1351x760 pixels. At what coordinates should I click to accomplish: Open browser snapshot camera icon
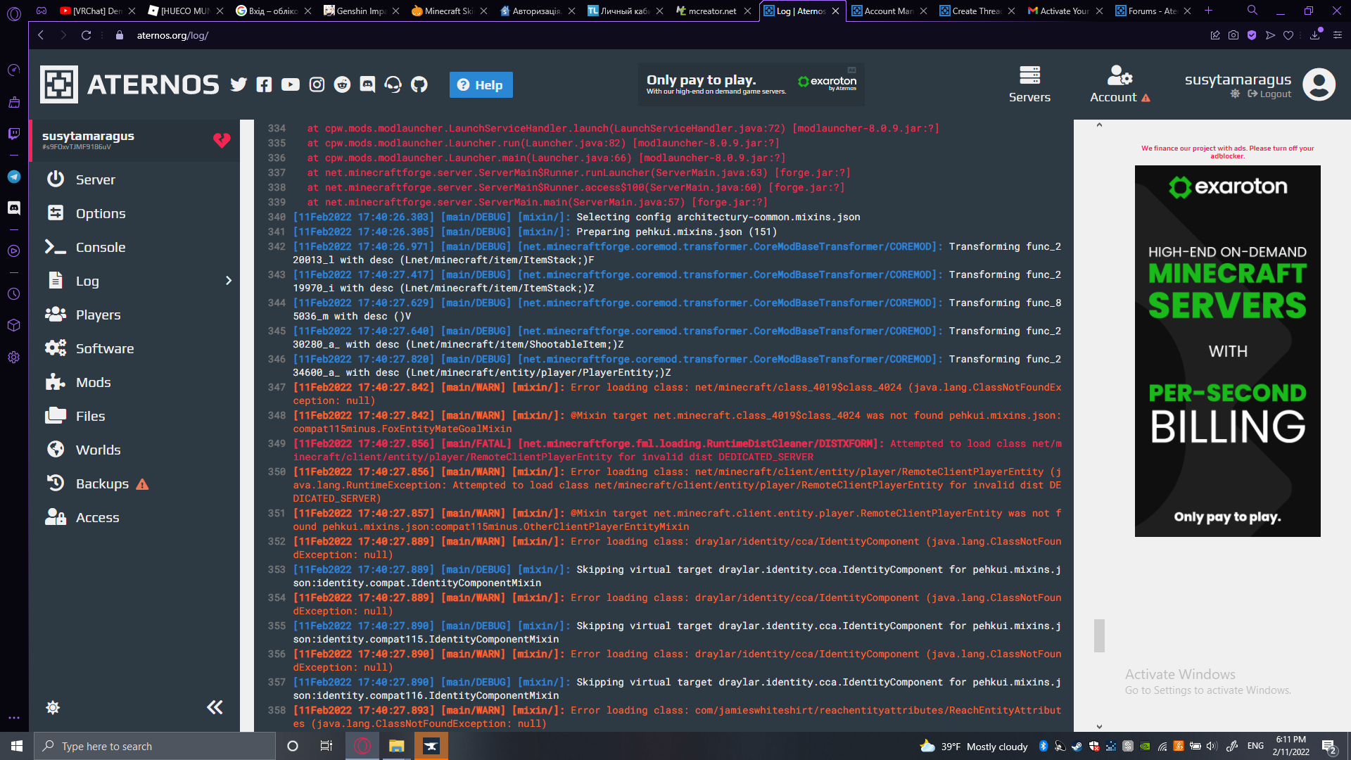click(1233, 35)
